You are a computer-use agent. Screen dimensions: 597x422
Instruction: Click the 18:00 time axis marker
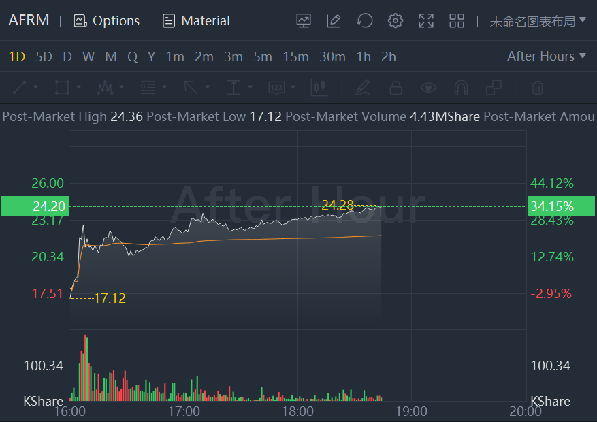(297, 411)
